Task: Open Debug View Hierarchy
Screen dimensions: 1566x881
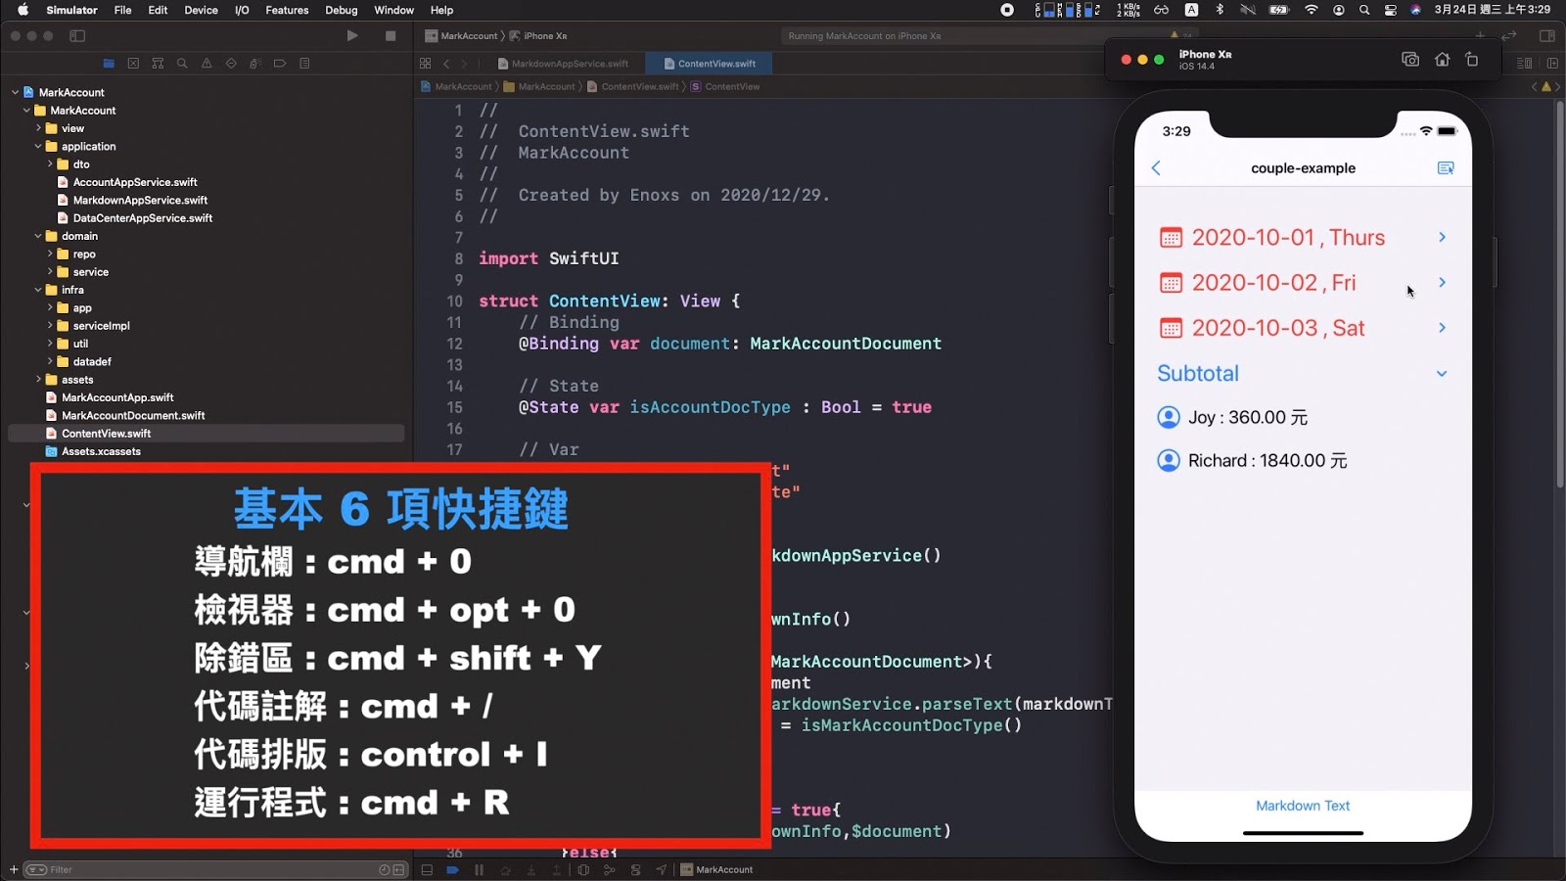Action: [x=583, y=869]
